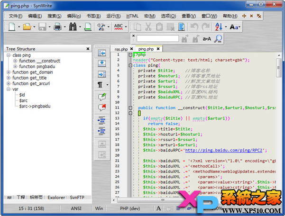Open the dropdown arrow next to New file

coord(19,27)
